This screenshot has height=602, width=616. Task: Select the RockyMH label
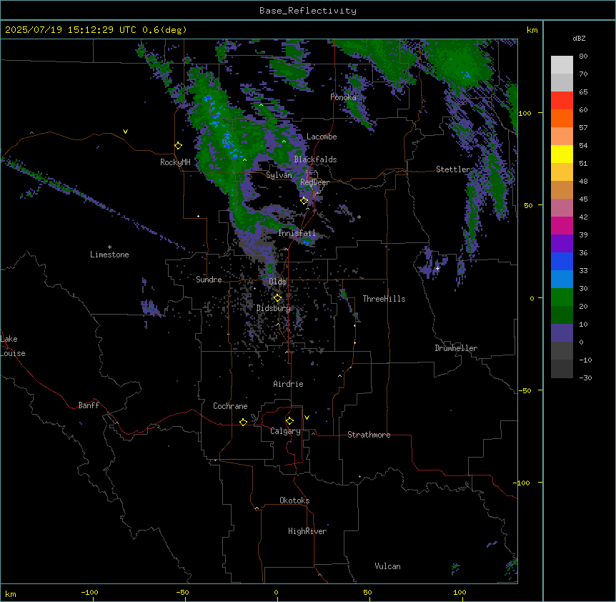(175, 162)
